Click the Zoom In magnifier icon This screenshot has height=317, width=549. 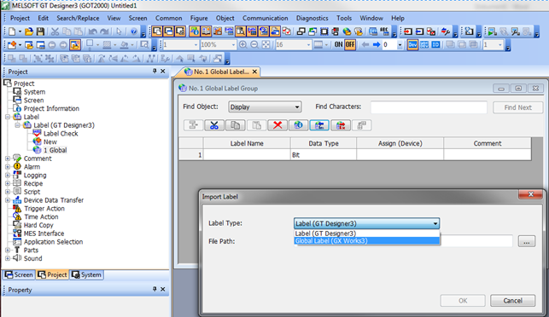click(x=242, y=44)
